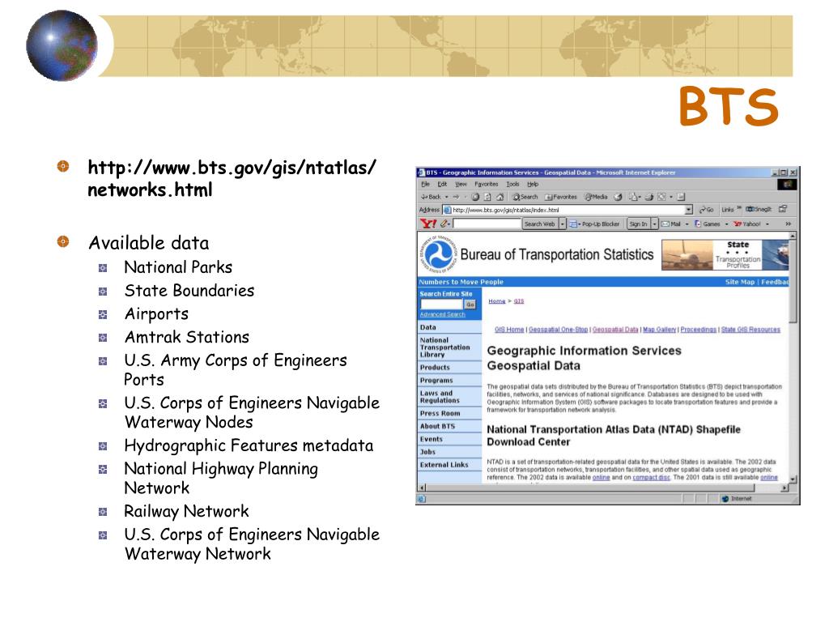Expand the address bar dropdown arrow

pyautogui.click(x=688, y=210)
